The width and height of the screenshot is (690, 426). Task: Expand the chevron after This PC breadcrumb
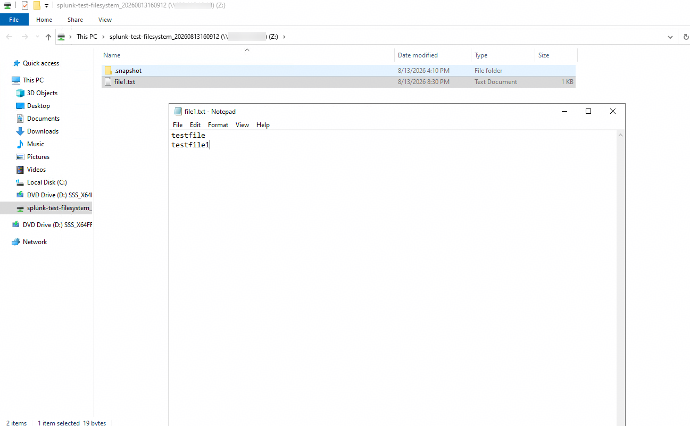click(103, 37)
